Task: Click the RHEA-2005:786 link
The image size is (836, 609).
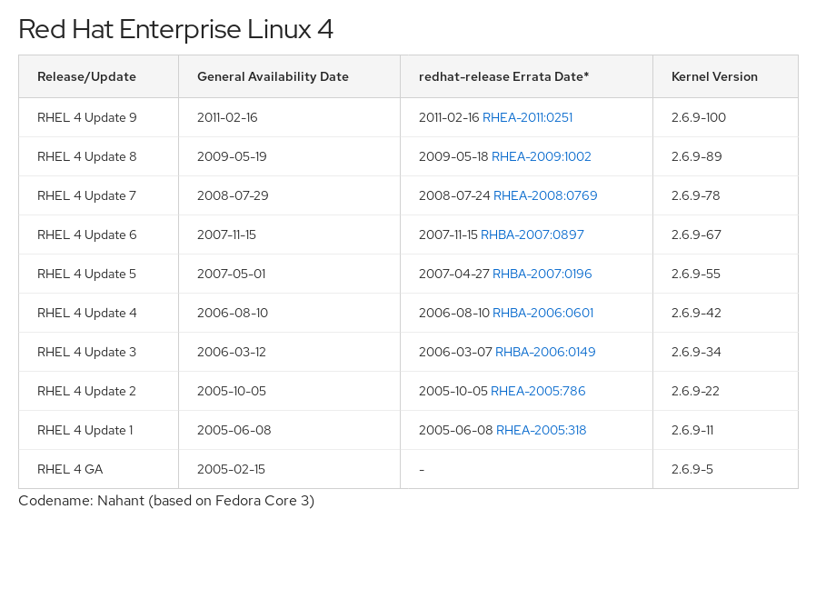Action: point(538,391)
